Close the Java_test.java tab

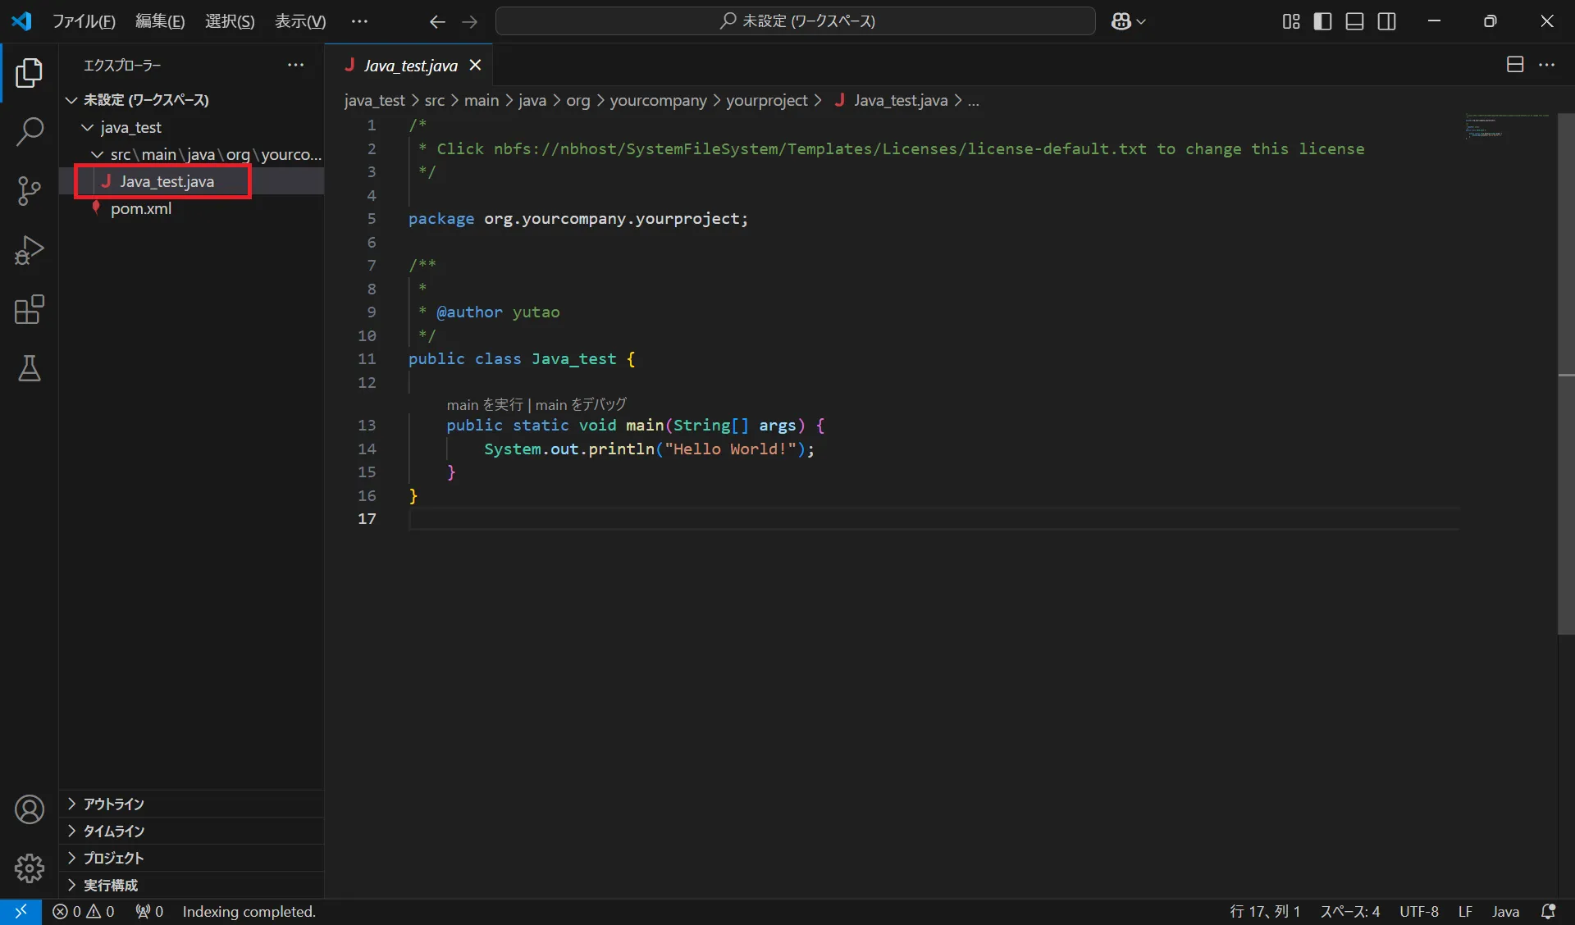pos(475,65)
